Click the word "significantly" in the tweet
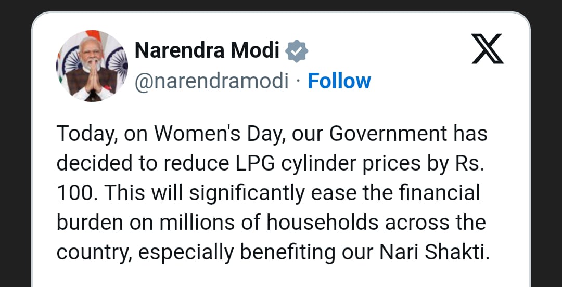 point(247,193)
